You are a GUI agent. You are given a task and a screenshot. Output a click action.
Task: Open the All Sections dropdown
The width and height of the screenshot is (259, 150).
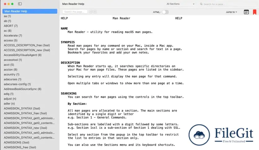pos(180,4)
